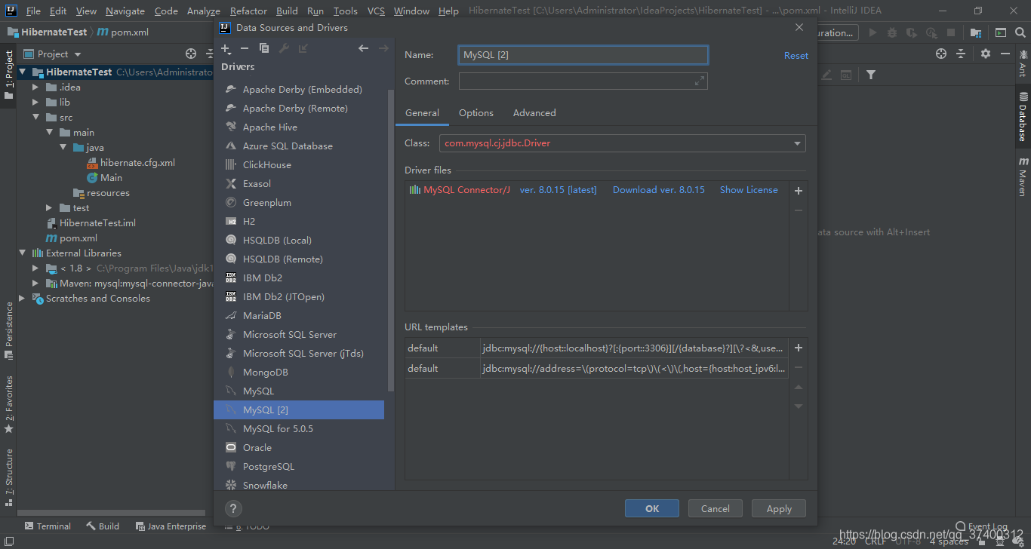This screenshot has height=549, width=1031.
Task: Open the Terminal tool window
Action: [48, 526]
